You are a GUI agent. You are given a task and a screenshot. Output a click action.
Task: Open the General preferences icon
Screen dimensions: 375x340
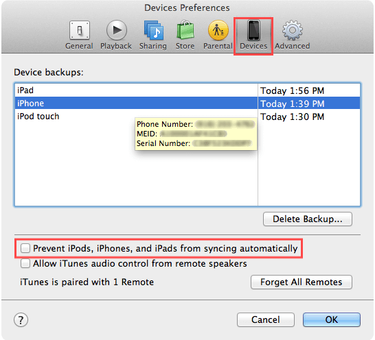(80, 30)
